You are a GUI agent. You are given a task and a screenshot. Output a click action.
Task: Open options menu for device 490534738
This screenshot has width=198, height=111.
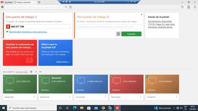[70, 97]
